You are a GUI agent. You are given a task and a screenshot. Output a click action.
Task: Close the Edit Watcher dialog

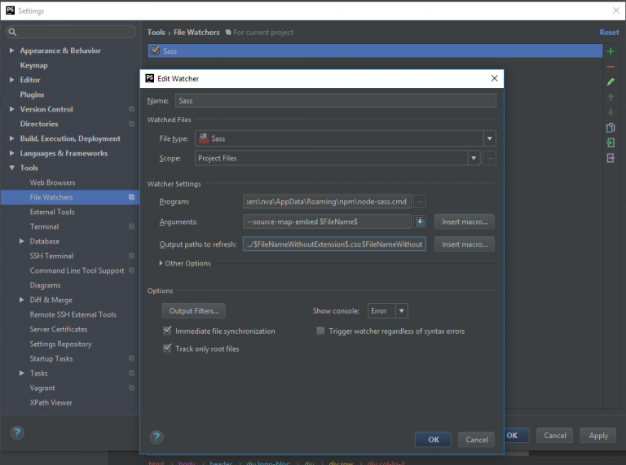(494, 78)
